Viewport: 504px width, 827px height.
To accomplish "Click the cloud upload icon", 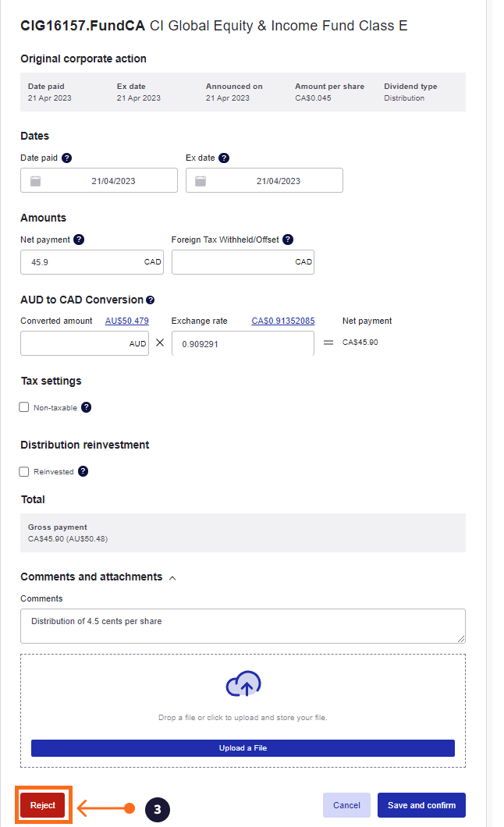I will coord(243,684).
